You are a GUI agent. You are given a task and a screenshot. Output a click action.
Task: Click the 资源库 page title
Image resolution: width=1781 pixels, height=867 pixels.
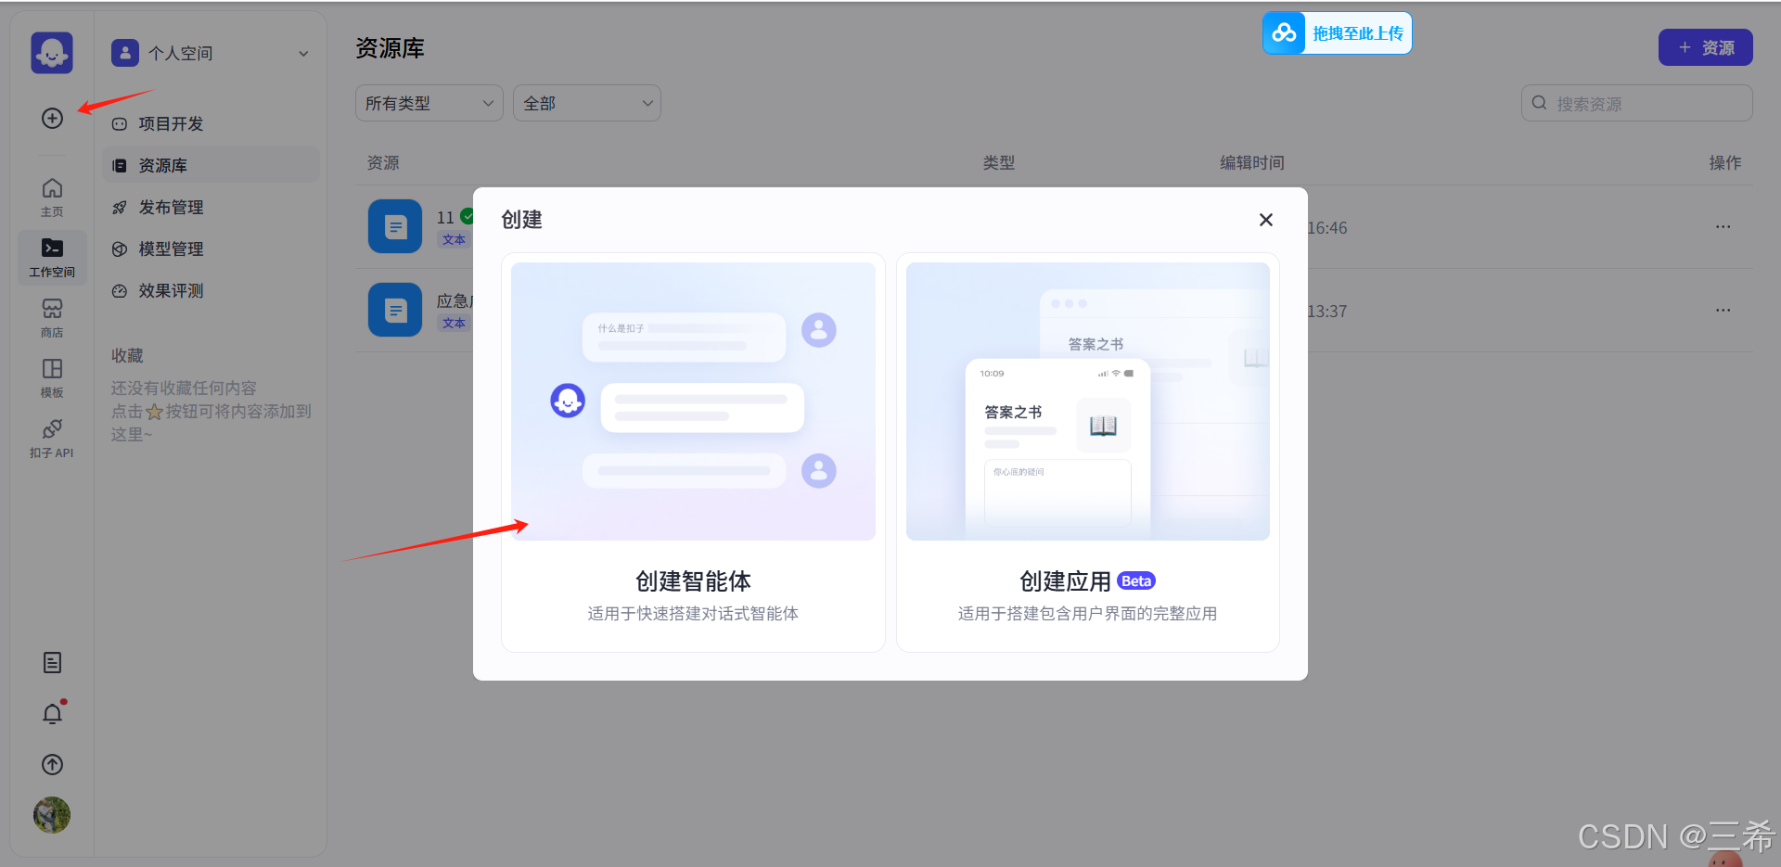[x=391, y=48]
